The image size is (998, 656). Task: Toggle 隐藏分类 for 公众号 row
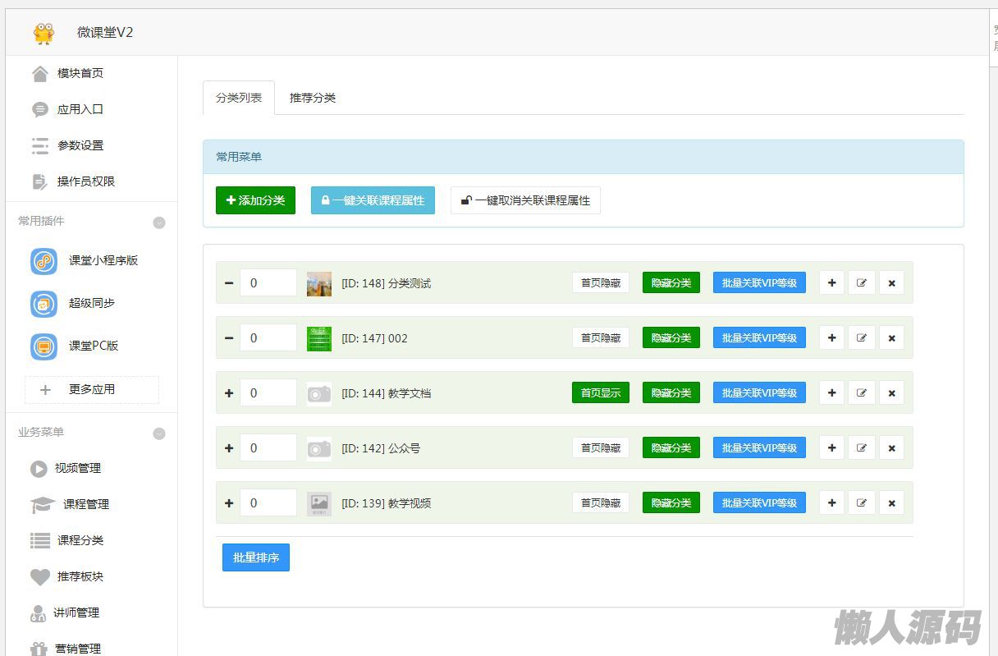671,448
